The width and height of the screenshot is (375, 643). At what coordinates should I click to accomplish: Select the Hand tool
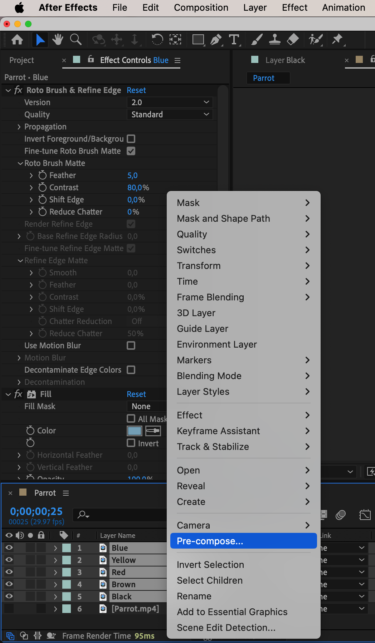pyautogui.click(x=58, y=40)
